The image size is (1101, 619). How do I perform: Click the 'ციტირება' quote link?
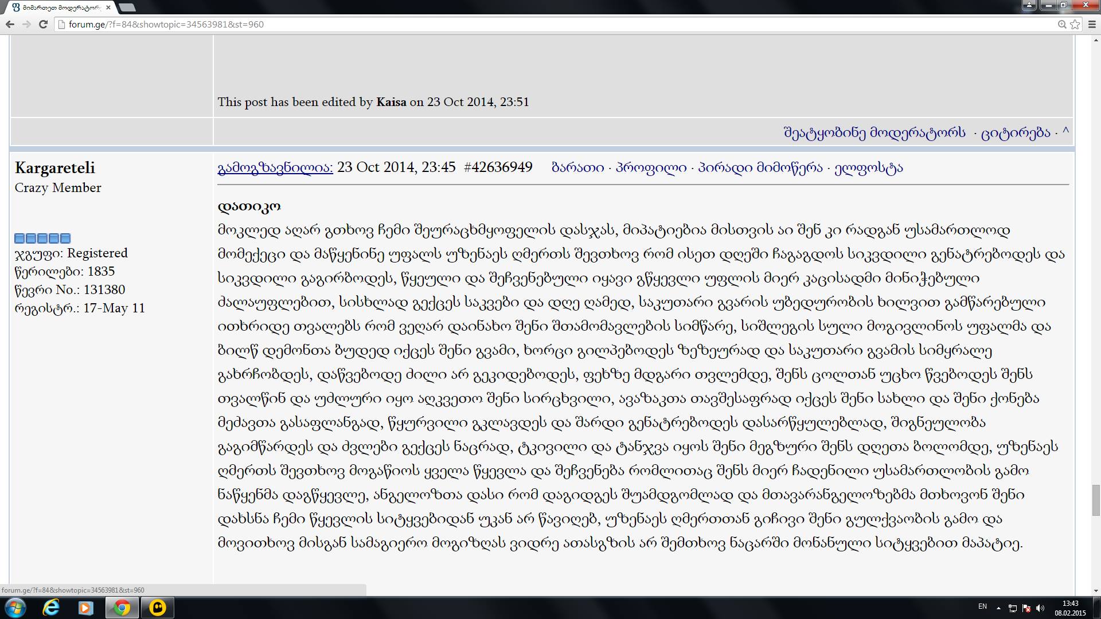[1016, 133]
